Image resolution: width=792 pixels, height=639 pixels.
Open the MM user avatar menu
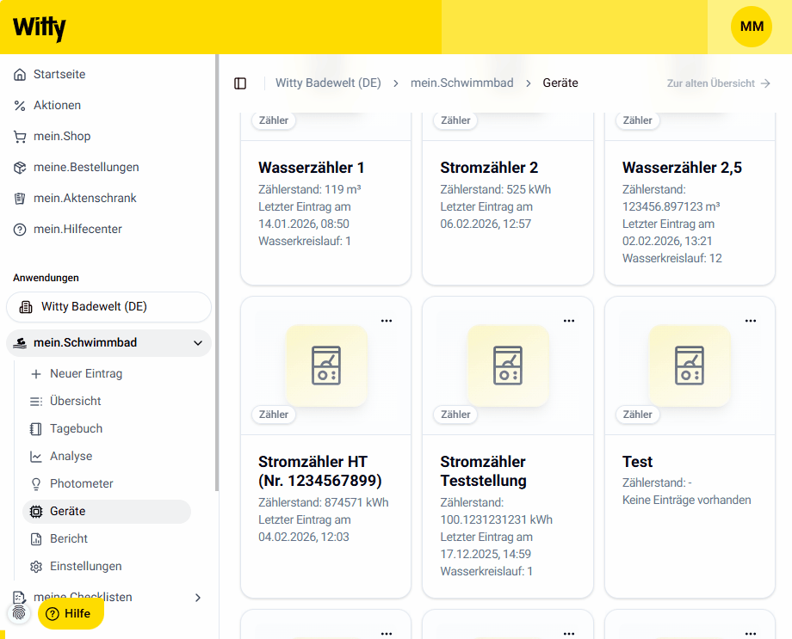(x=751, y=27)
